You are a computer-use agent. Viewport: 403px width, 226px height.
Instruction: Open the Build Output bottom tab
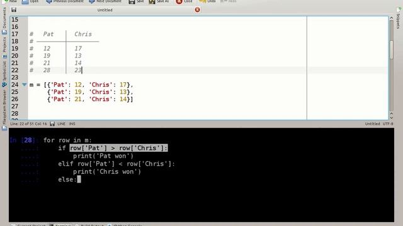[x=89, y=225]
